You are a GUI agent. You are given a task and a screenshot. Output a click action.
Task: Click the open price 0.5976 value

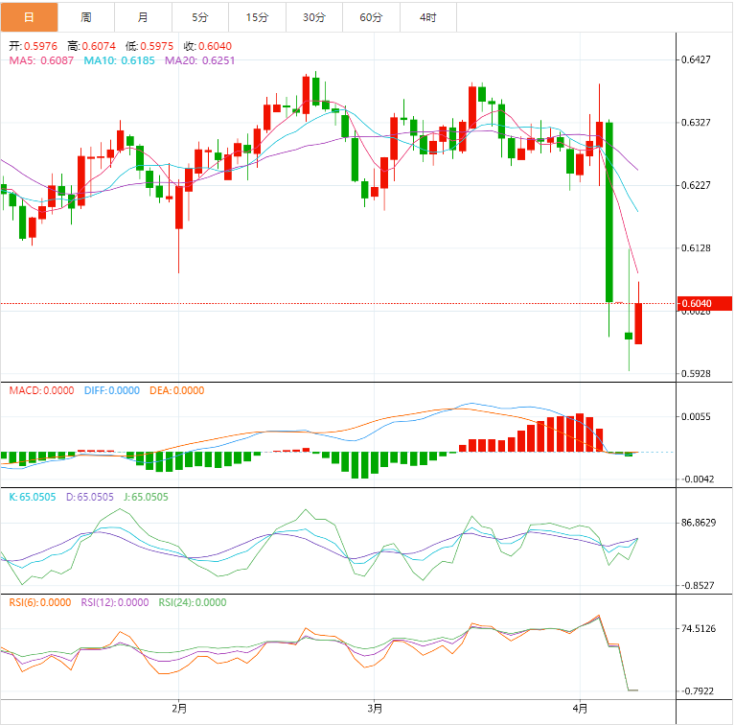tap(40, 46)
